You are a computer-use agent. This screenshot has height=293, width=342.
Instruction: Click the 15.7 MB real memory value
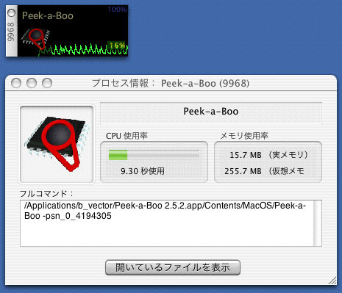[246, 155]
